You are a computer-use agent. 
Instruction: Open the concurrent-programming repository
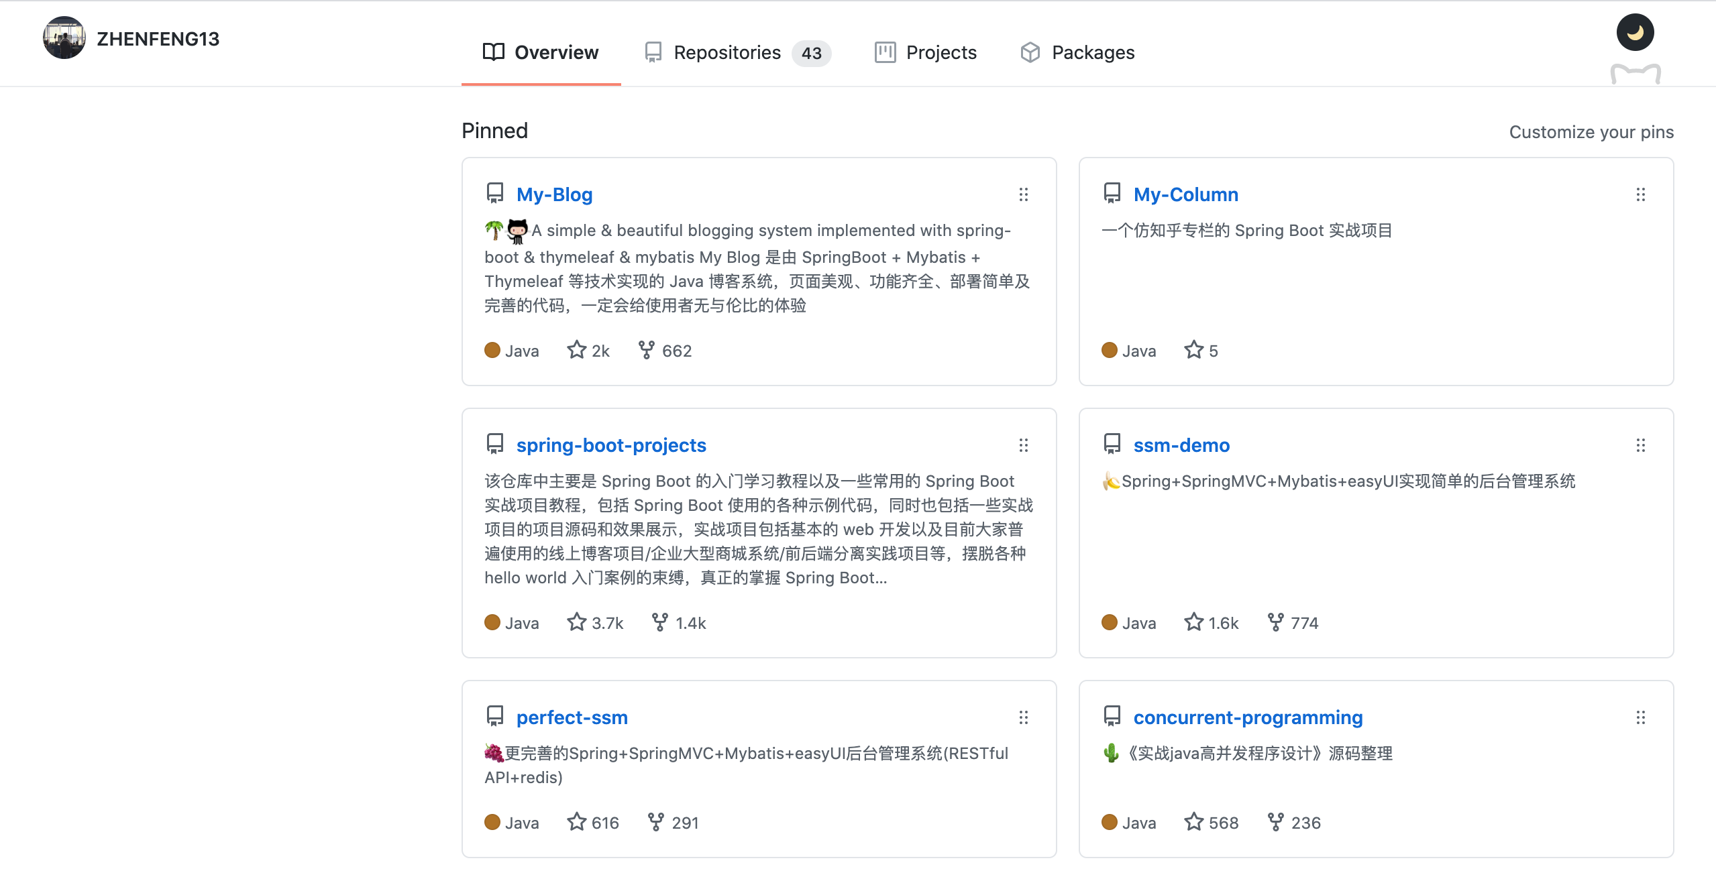(1248, 717)
